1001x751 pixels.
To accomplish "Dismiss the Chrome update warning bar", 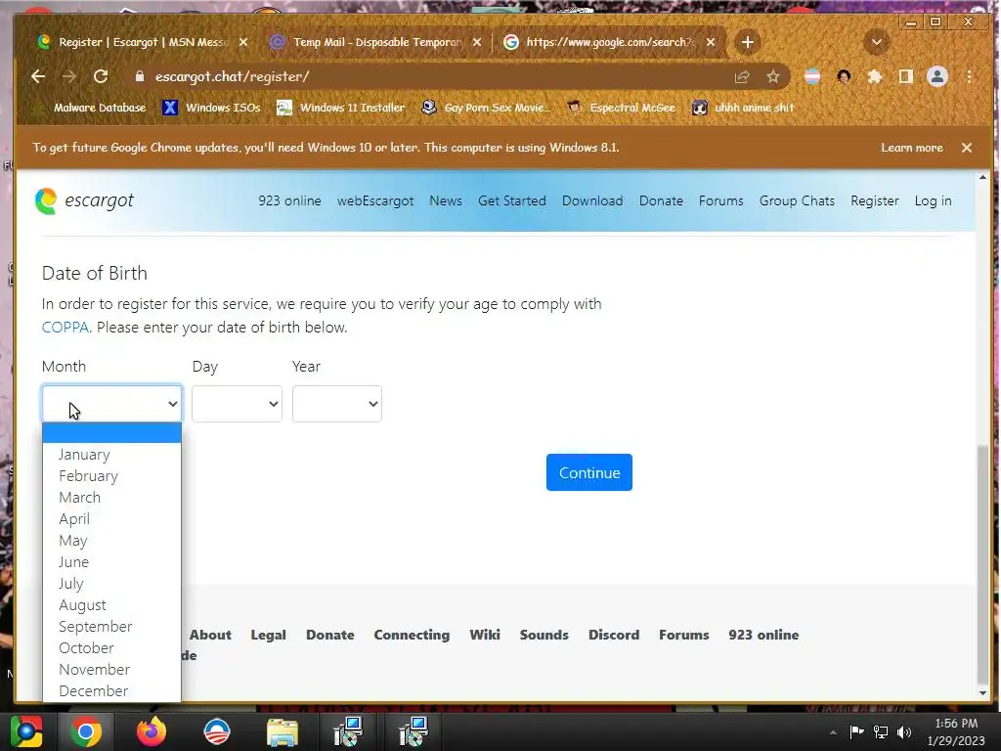I will [x=967, y=148].
